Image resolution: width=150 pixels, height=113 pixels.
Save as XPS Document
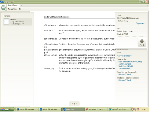pyautogui.click(x=124, y=69)
